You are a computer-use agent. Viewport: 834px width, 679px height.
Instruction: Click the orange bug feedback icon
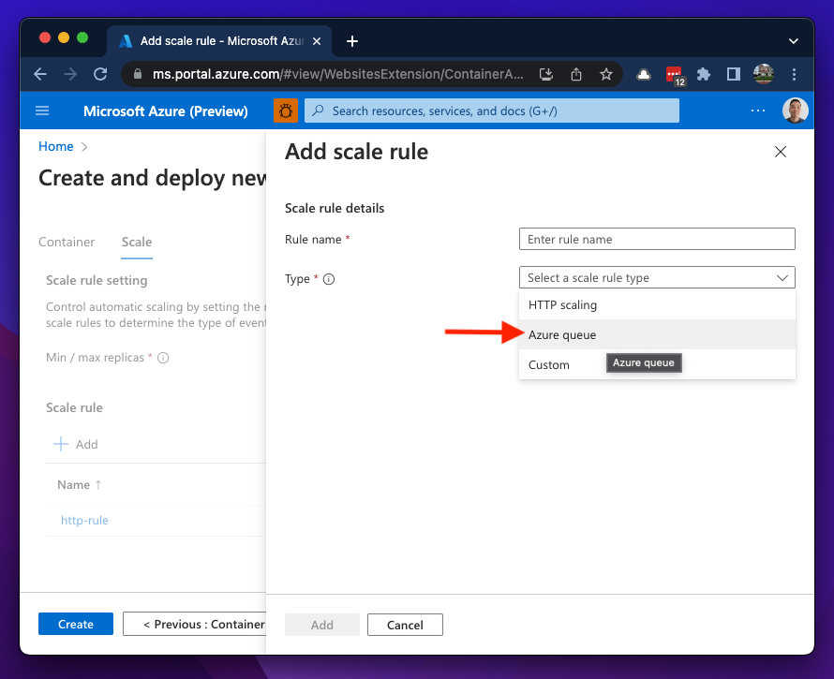(285, 111)
